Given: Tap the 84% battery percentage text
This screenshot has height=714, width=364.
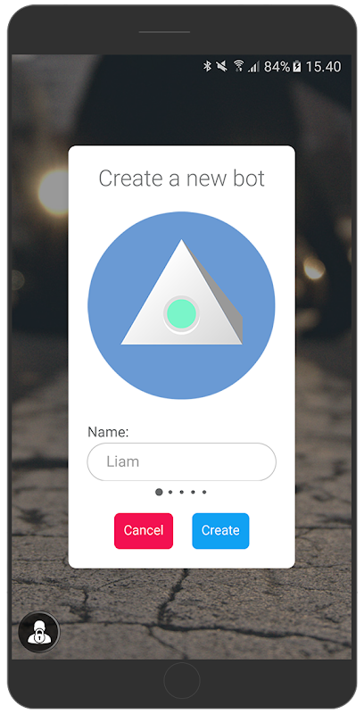Looking at the screenshot, I should pos(277,66).
